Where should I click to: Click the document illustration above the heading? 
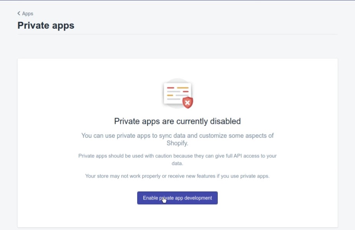[x=177, y=93]
